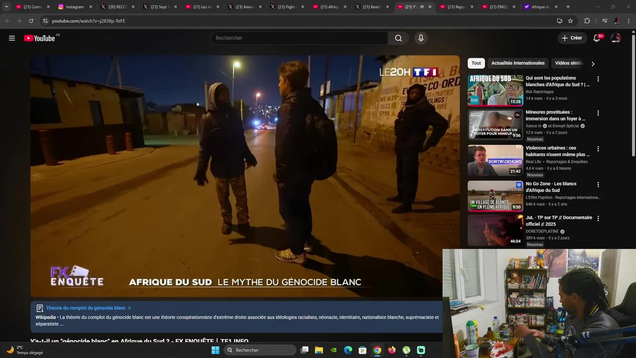Image resolution: width=636 pixels, height=358 pixels.
Task: Open the weather widget showing 2°C
Action: click(x=25, y=350)
